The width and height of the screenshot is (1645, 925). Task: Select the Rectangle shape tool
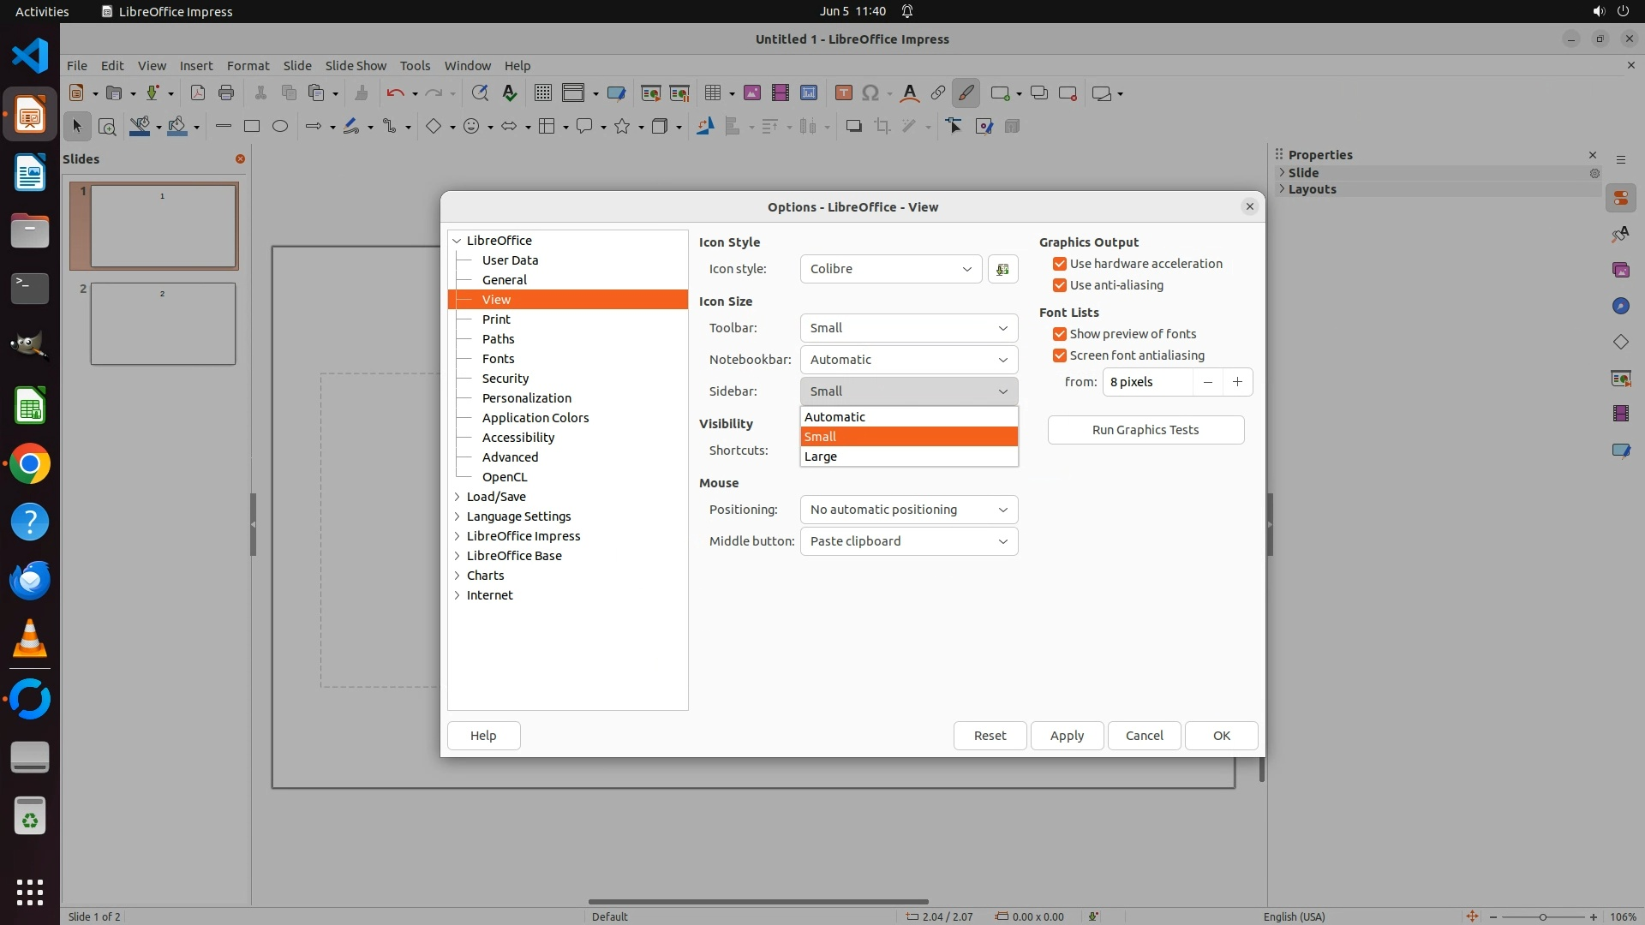252,127
